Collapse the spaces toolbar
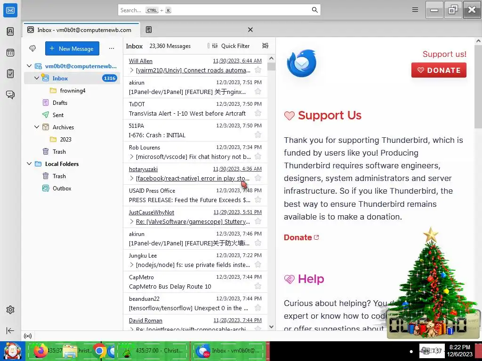482x361 pixels. [x=10, y=330]
